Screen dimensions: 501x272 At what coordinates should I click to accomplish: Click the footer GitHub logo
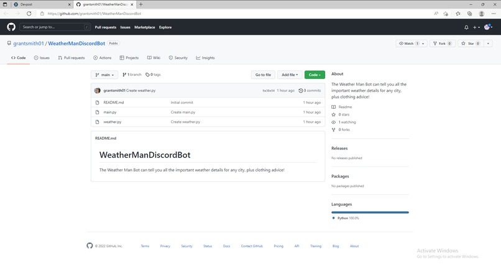(90, 245)
